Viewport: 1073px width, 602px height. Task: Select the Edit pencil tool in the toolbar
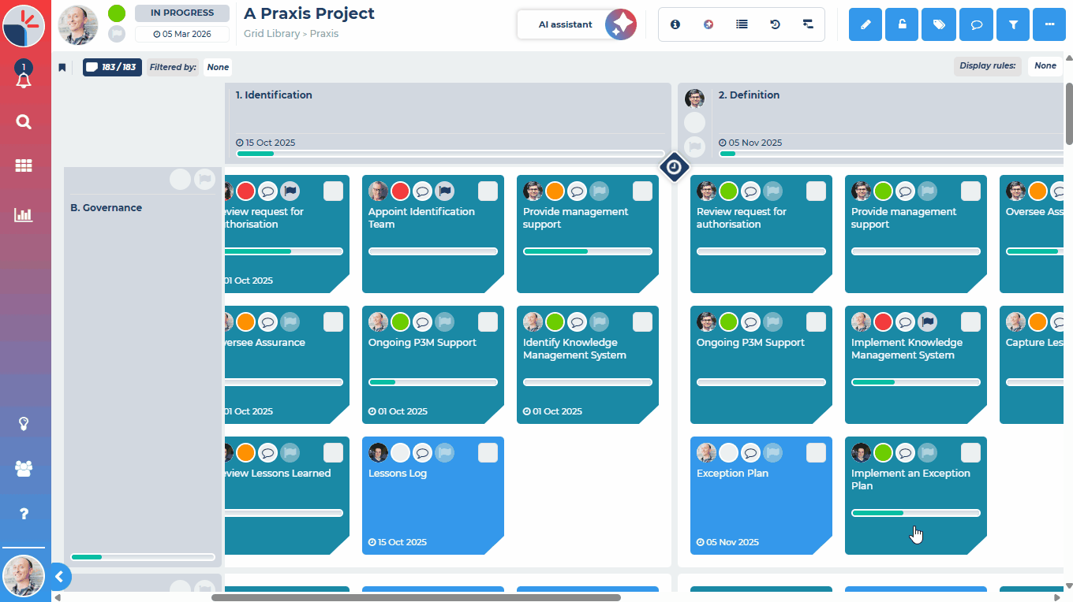coord(865,24)
